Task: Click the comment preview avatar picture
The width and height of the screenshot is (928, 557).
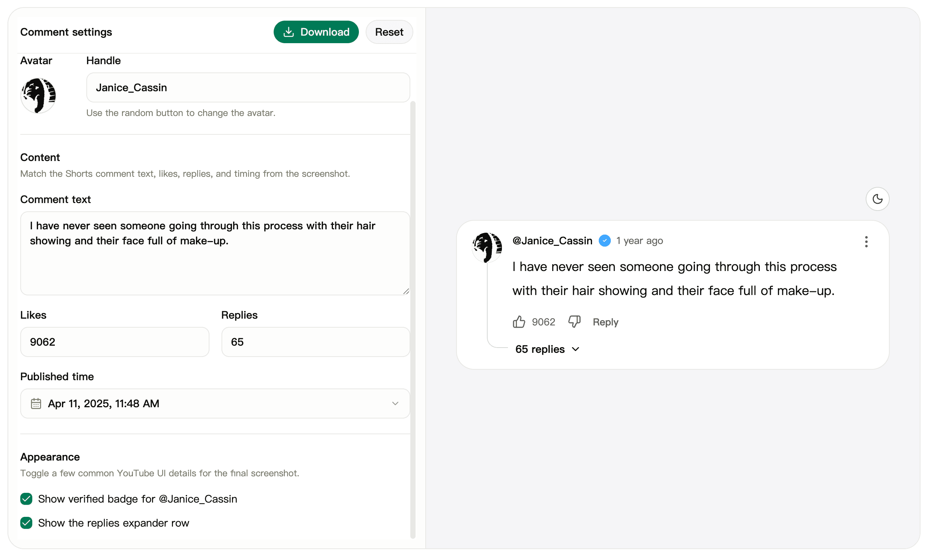Action: [487, 247]
